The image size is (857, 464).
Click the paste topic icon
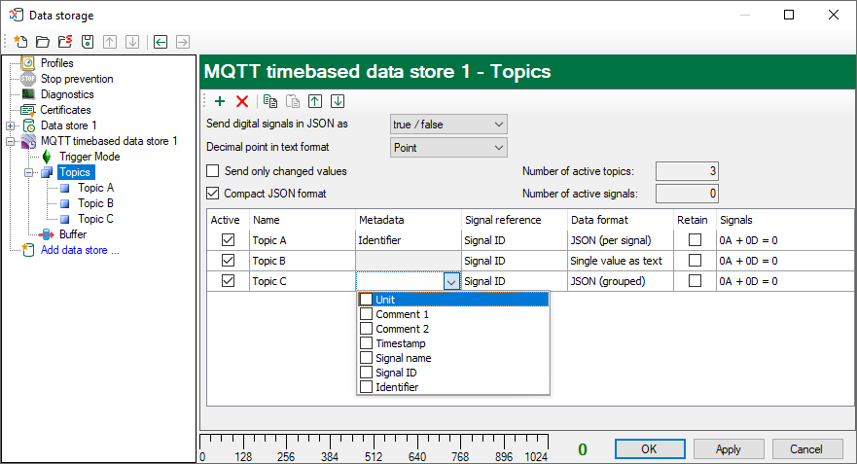click(x=293, y=101)
